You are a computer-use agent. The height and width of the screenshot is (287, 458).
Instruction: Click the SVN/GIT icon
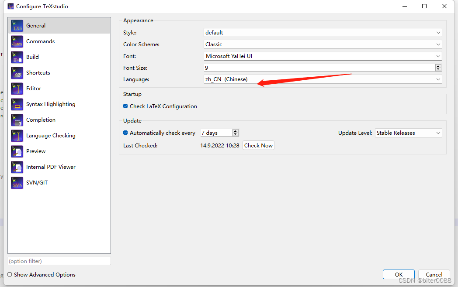17,183
